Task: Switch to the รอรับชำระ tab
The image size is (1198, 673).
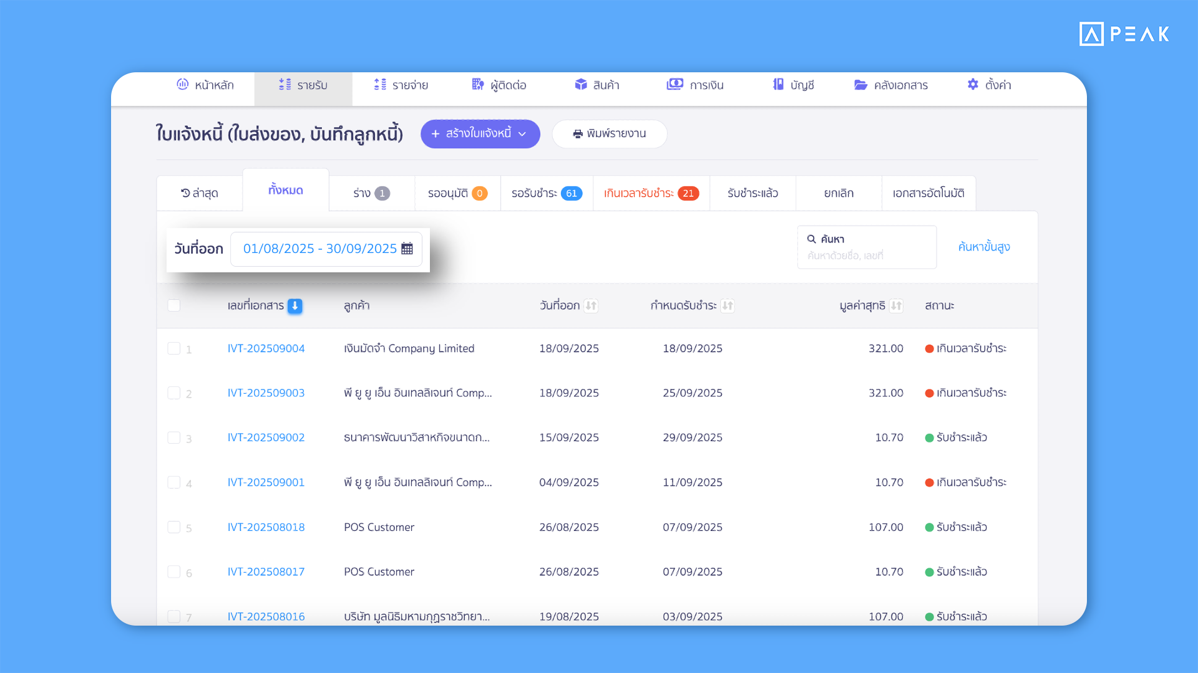Action: pyautogui.click(x=547, y=193)
